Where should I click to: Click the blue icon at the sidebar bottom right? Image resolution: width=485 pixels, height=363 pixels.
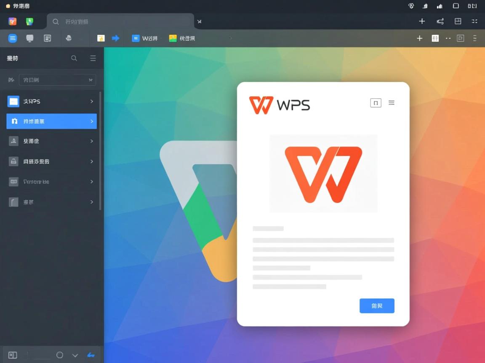pyautogui.click(x=91, y=355)
